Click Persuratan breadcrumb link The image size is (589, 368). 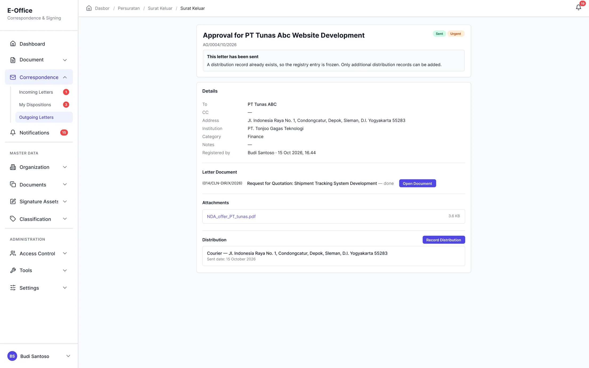pos(129,8)
